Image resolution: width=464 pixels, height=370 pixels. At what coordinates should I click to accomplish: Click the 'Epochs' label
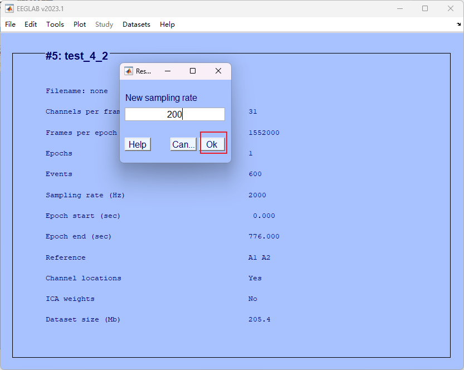(x=59, y=153)
